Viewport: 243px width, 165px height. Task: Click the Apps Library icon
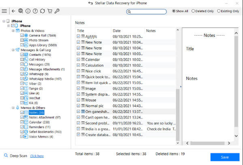point(26,45)
